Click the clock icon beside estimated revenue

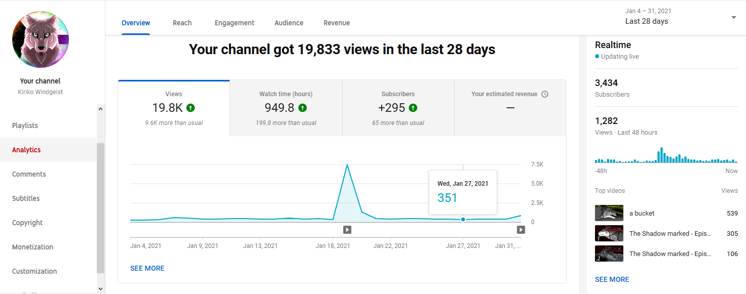(545, 94)
